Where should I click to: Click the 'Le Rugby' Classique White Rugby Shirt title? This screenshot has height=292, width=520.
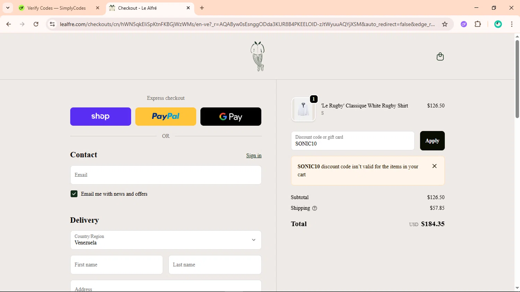[365, 106]
